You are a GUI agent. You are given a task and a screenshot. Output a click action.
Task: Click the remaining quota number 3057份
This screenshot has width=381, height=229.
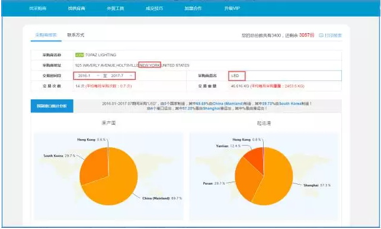pyautogui.click(x=306, y=35)
